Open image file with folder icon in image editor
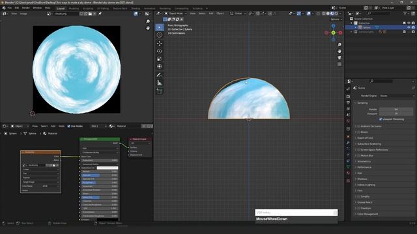The width and height of the screenshot is (417, 234). tap(90, 14)
